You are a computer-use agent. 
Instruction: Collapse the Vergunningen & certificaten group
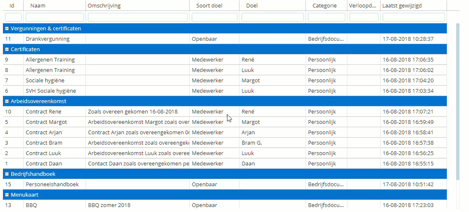7,29
